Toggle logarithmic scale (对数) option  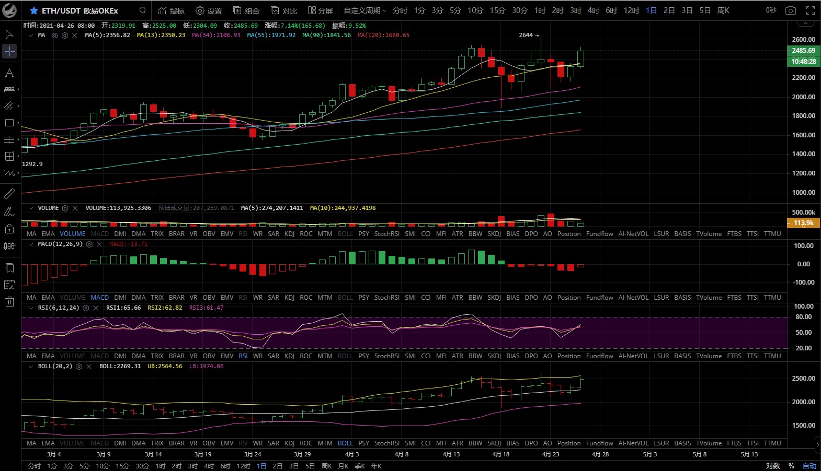pos(773,466)
